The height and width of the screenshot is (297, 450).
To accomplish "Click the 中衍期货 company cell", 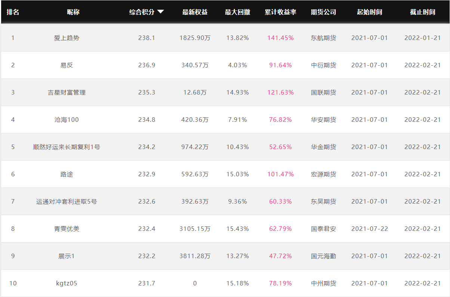I will pos(324,65).
